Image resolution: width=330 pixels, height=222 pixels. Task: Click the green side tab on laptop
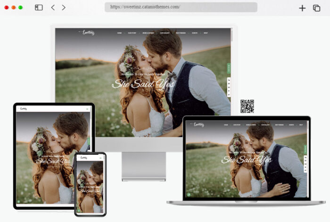click(305, 148)
